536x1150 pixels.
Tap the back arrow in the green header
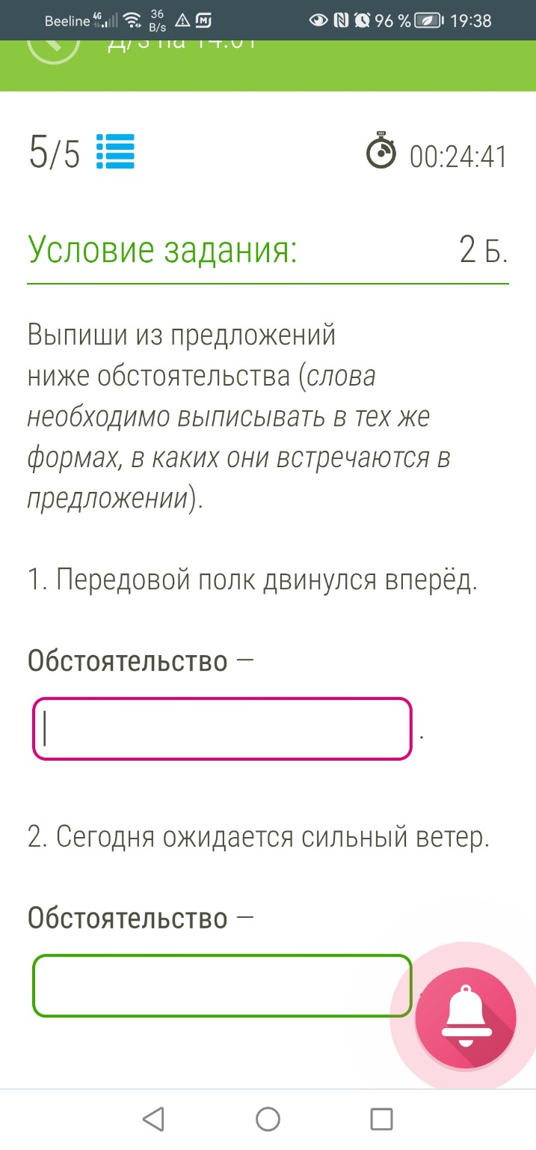point(52,49)
